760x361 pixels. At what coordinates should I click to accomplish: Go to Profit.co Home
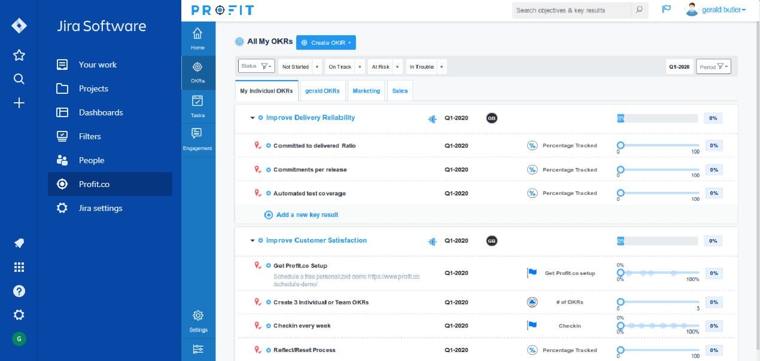click(x=197, y=38)
